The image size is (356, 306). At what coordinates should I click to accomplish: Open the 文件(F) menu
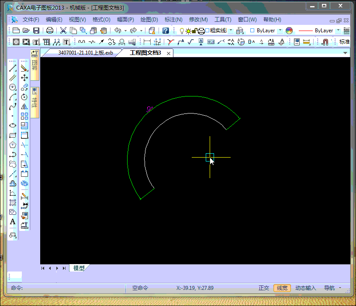pyautogui.click(x=31, y=20)
